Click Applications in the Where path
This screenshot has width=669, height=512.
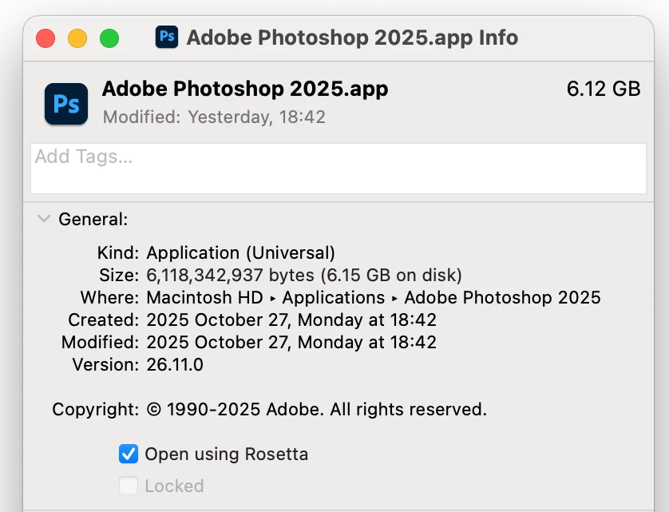334,298
